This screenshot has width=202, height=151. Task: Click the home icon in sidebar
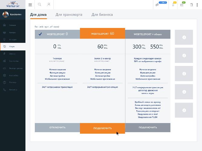click(x=4, y=25)
